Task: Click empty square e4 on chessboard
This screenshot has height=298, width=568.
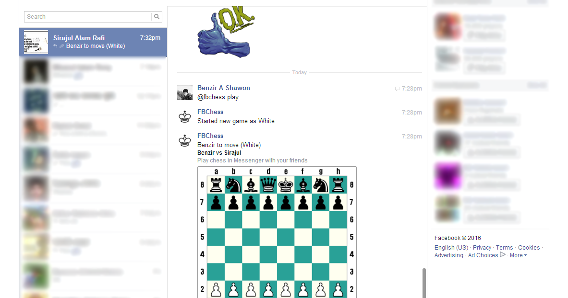Action: click(x=286, y=254)
